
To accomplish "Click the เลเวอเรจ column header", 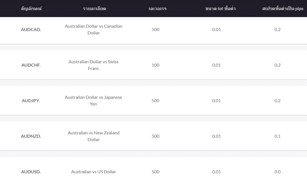I will click(x=157, y=8).
